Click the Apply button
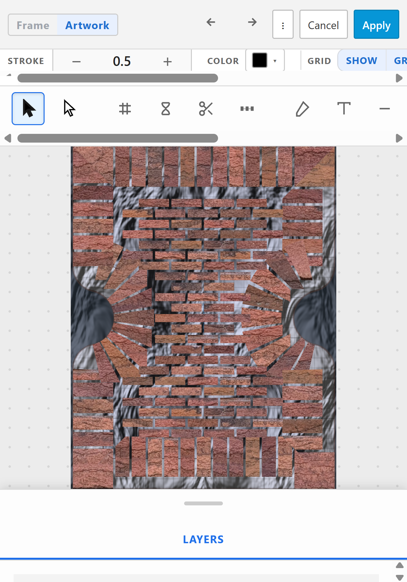 (x=376, y=24)
